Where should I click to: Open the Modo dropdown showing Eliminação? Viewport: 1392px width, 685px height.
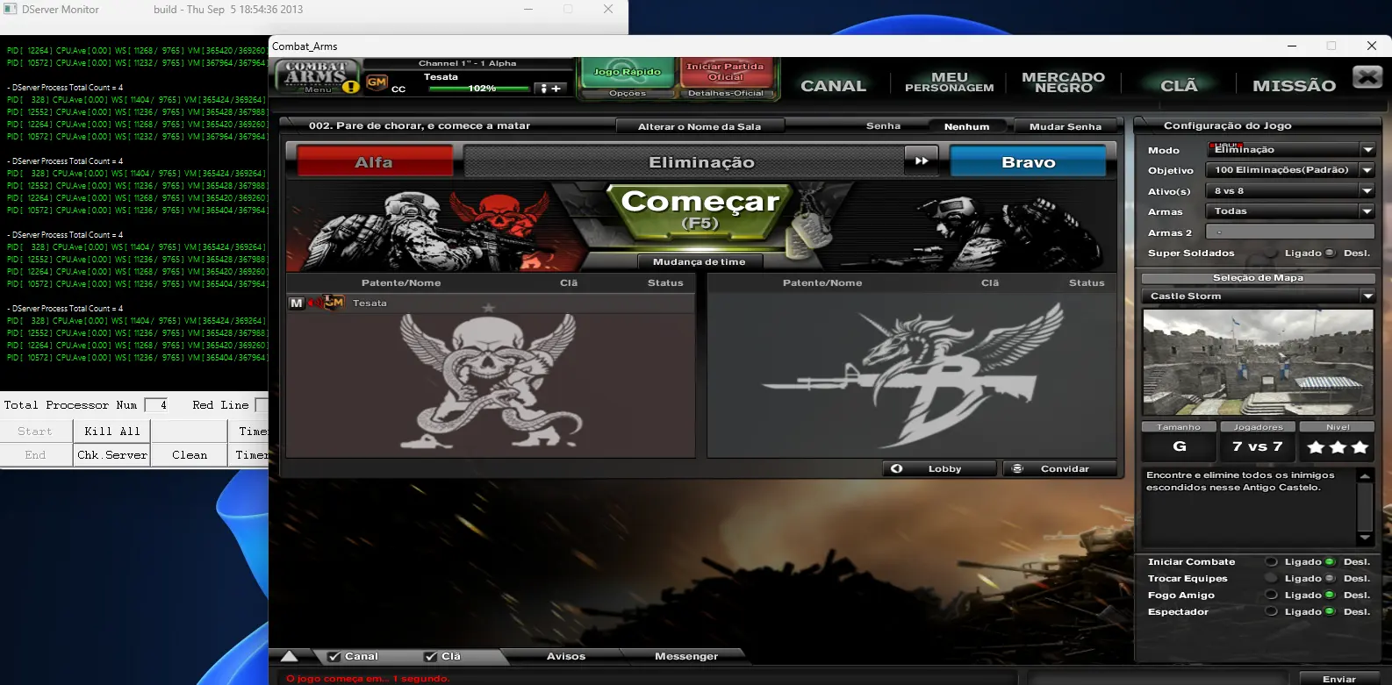[1290, 150]
